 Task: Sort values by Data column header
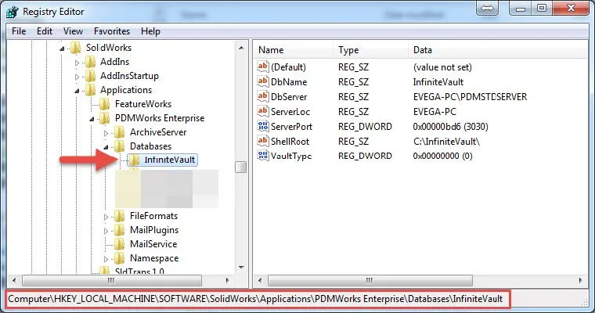click(498, 50)
